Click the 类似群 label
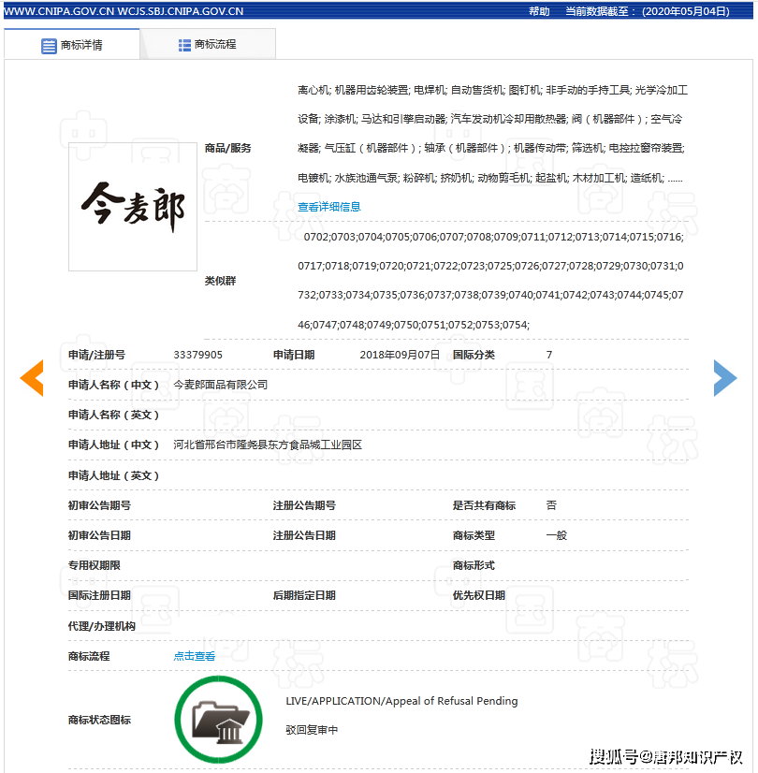 click(220, 281)
